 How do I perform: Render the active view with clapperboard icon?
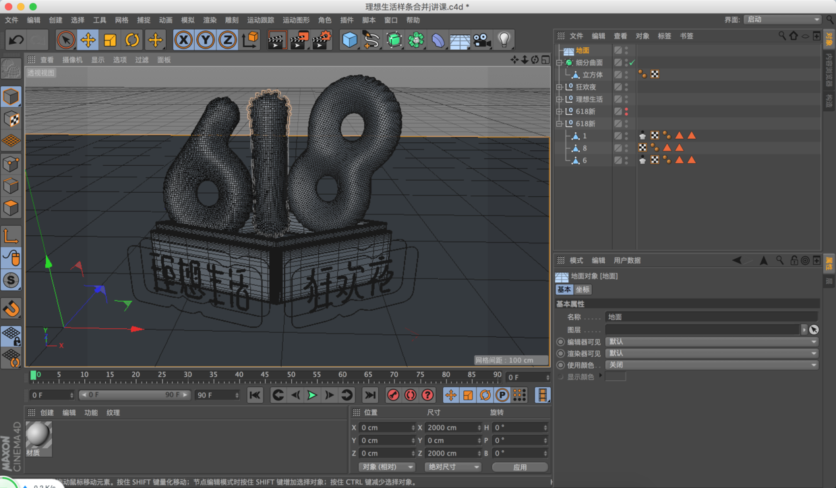(276, 40)
